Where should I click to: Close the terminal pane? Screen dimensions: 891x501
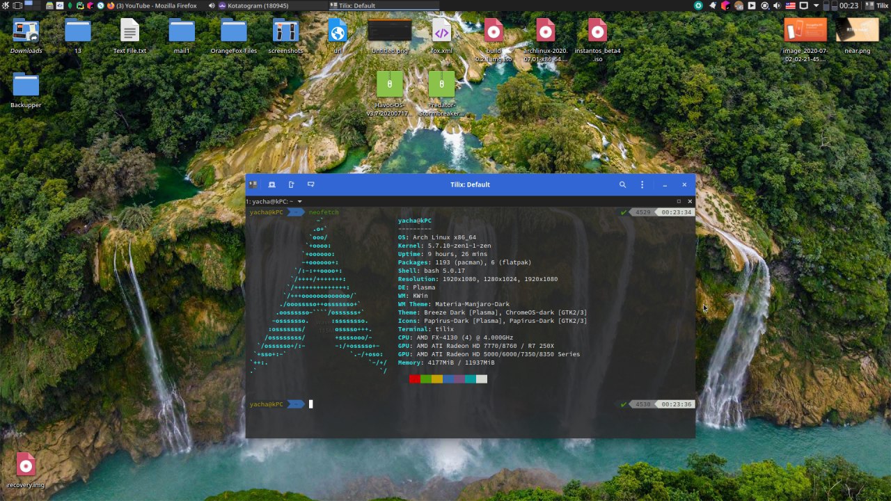[x=690, y=201]
